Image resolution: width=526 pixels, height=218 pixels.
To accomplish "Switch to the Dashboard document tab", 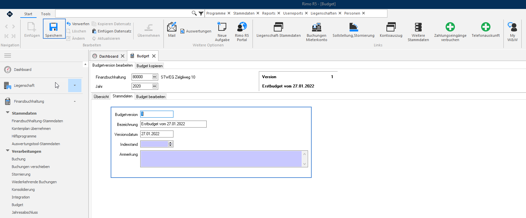I will click(x=109, y=56).
